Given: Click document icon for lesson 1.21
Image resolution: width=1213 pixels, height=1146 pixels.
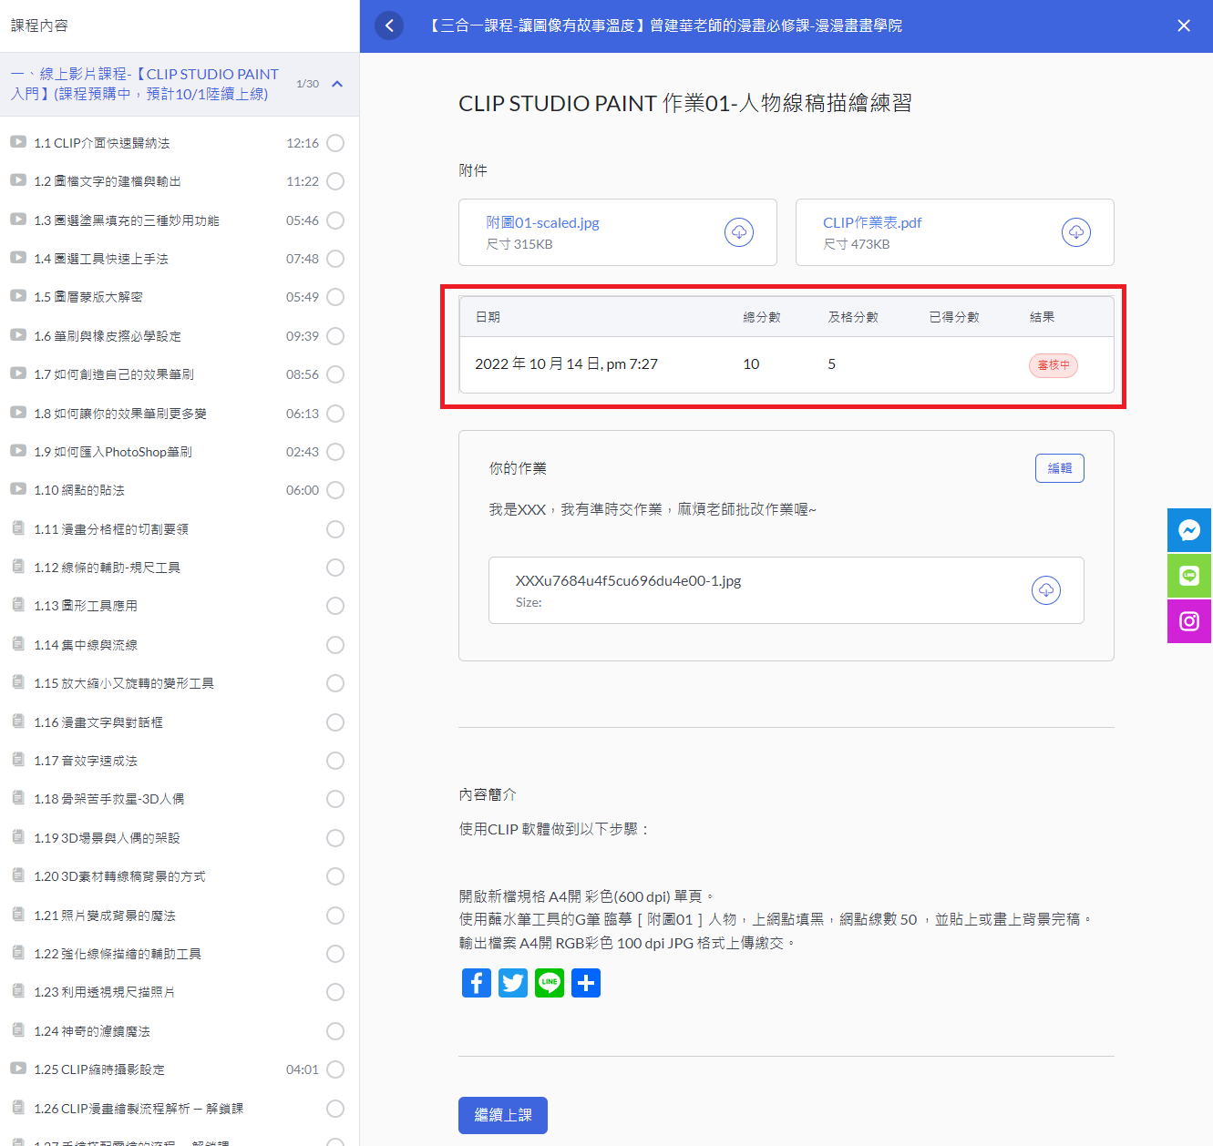Looking at the screenshot, I should pyautogui.click(x=18, y=915).
